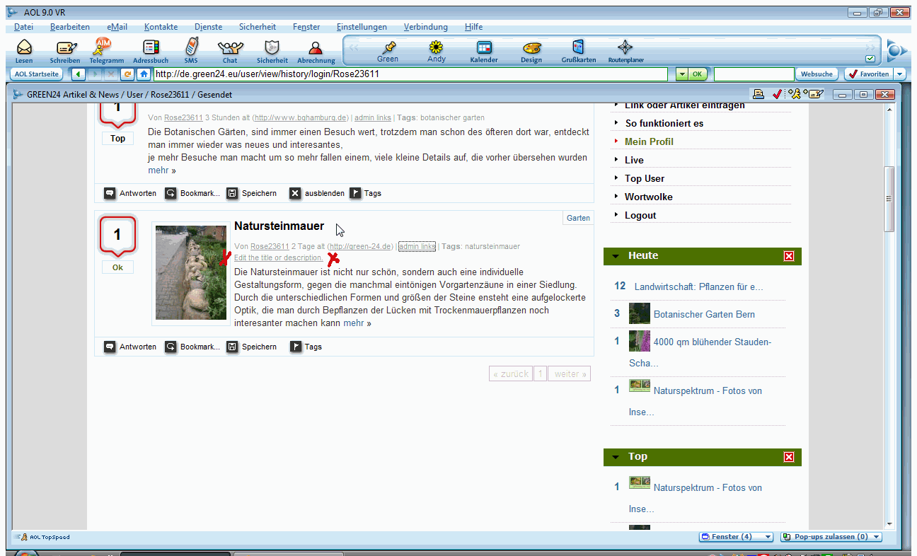The height and width of the screenshot is (556, 917).
Task: Toggle the green checkbox in favorites bar
Action: point(870,59)
